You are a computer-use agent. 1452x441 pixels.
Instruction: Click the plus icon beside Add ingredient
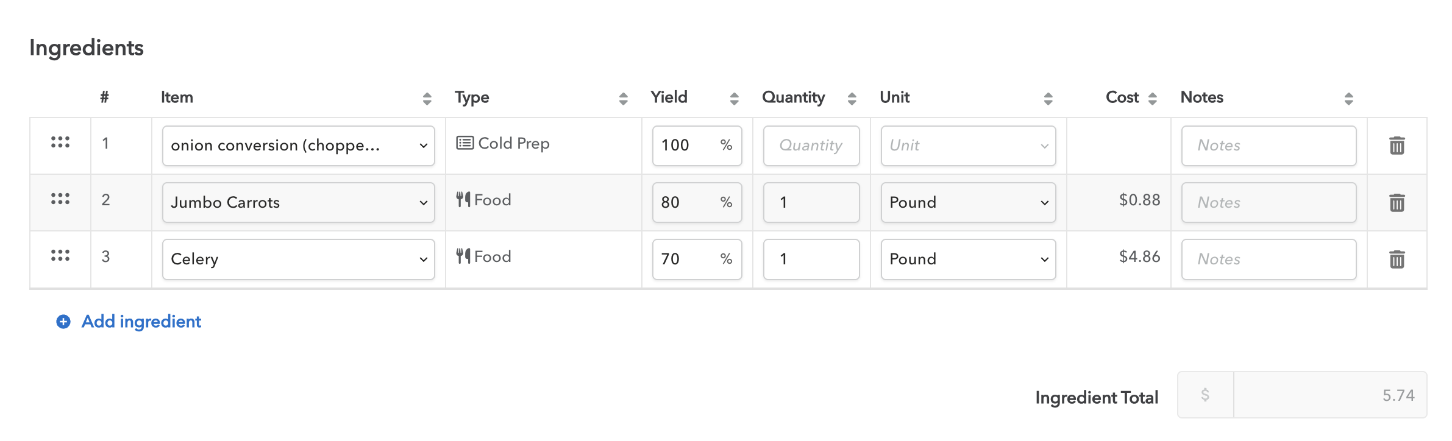tap(63, 322)
